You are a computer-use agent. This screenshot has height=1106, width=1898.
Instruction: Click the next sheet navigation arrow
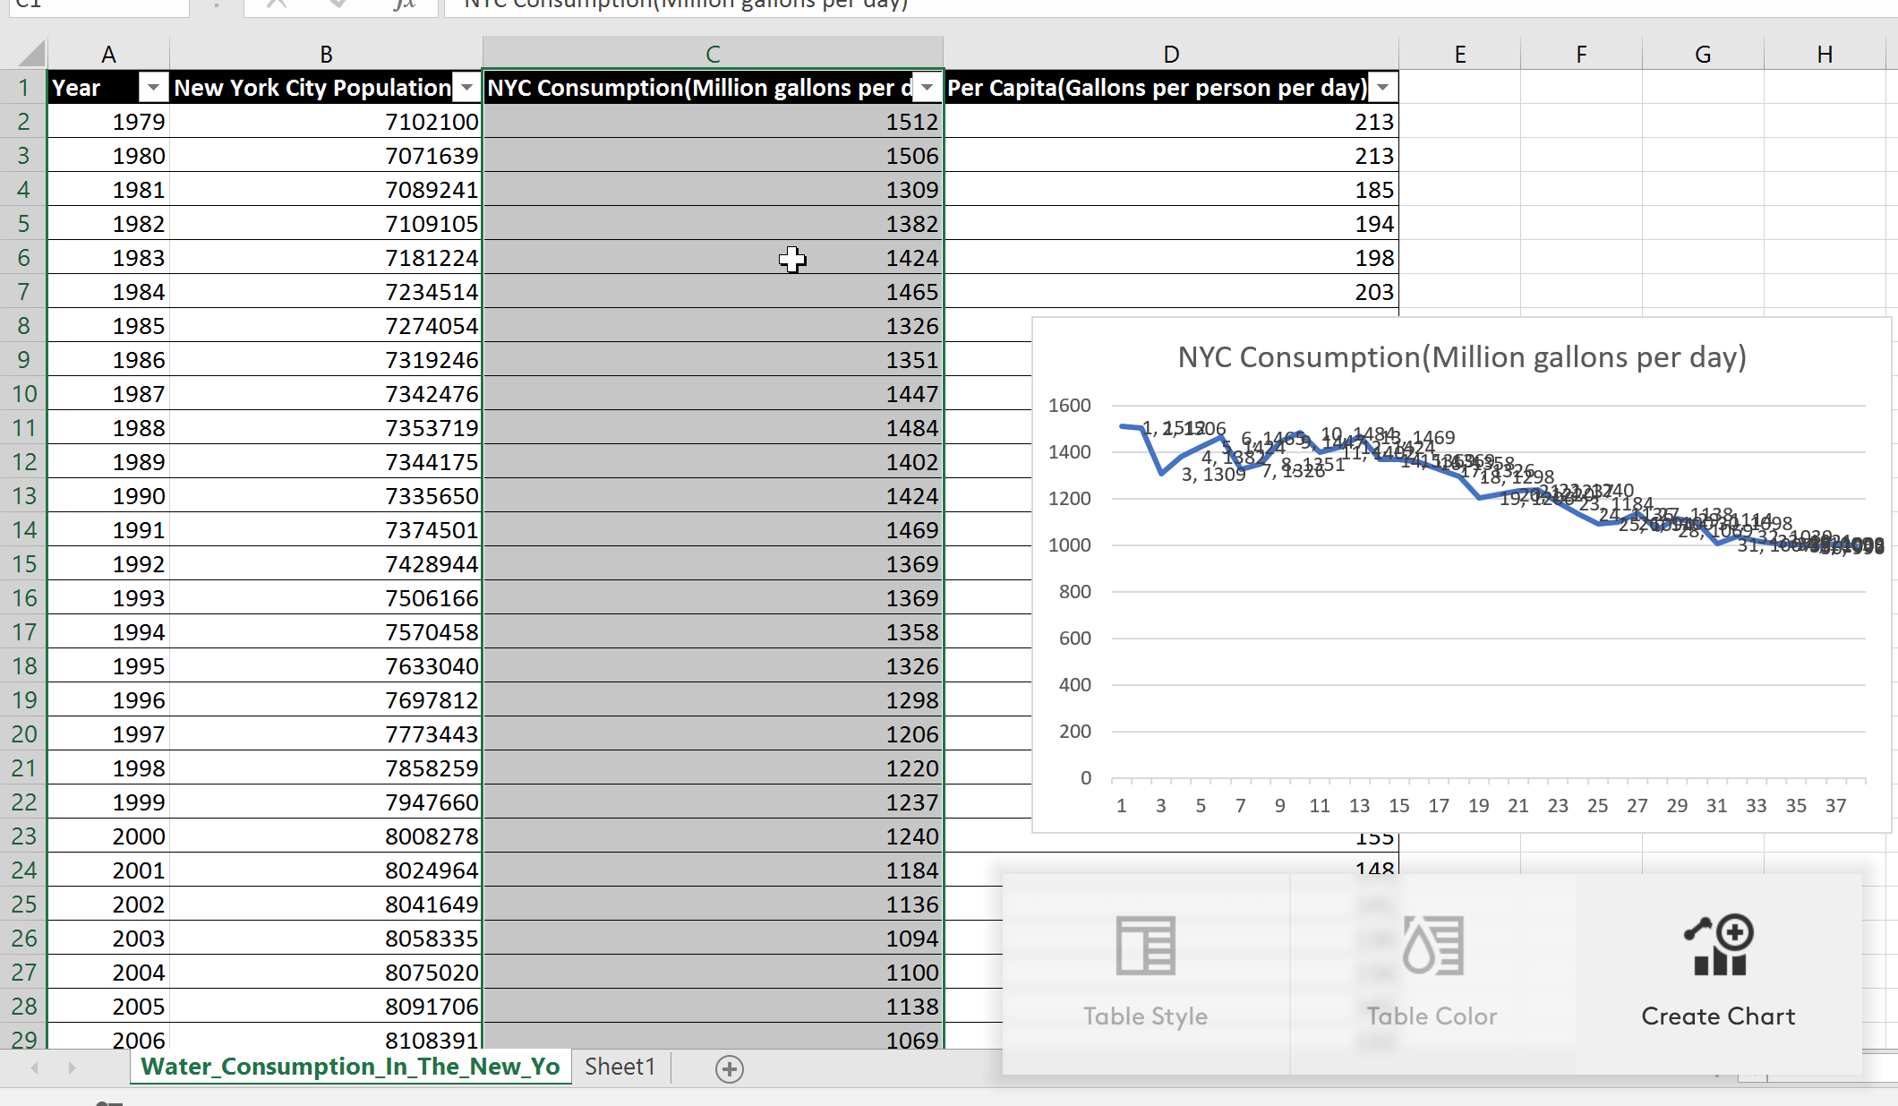coord(72,1067)
